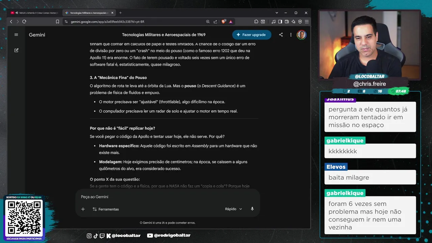Click the Twitch icon in the footer
This screenshot has height=243, width=432.
click(x=102, y=236)
